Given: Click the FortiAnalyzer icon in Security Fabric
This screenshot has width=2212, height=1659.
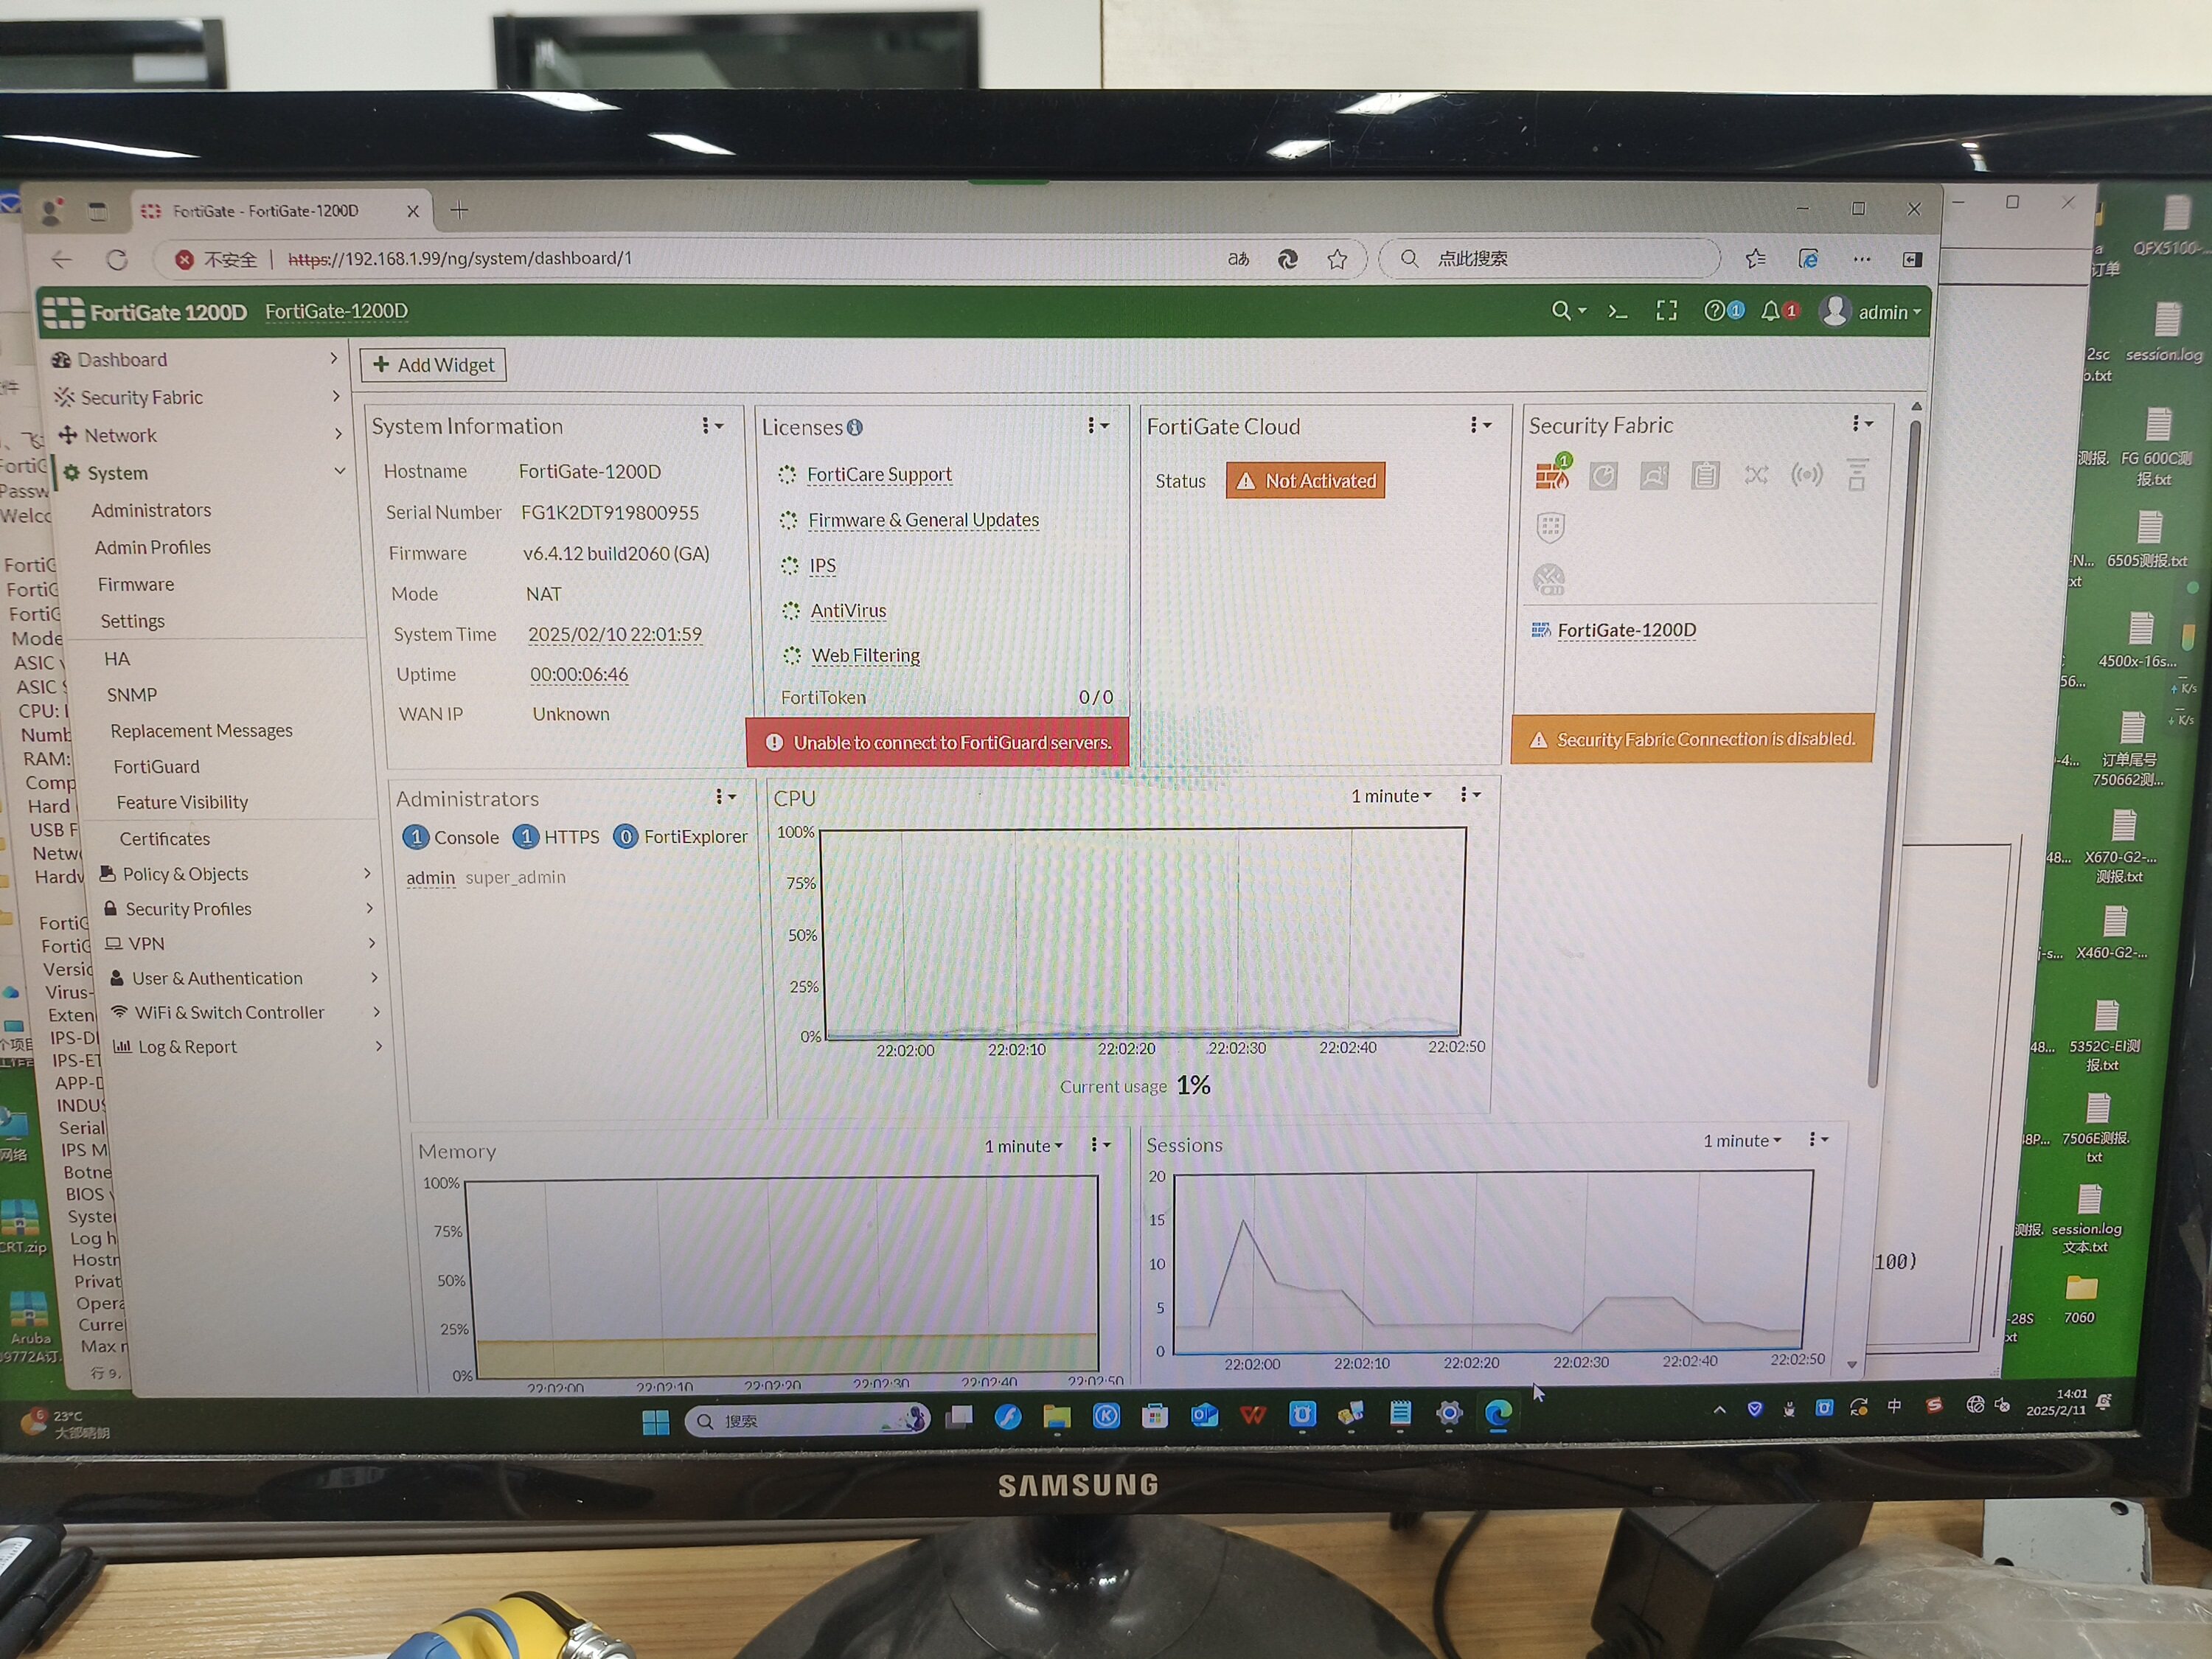Looking at the screenshot, I should click(x=1603, y=476).
